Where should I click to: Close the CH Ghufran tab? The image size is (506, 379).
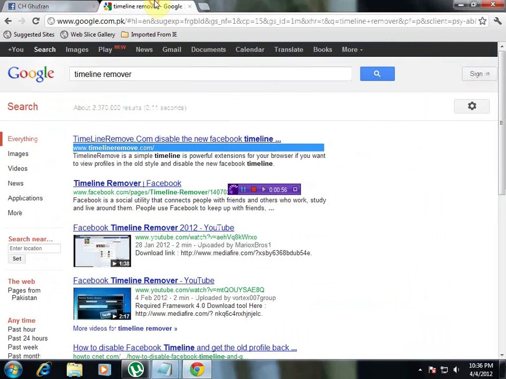93,6
